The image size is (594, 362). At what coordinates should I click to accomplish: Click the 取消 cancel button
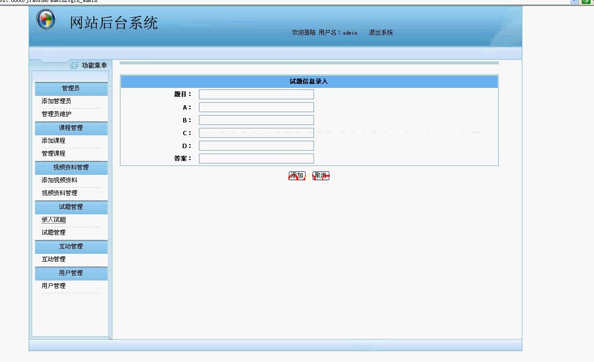[x=321, y=176]
